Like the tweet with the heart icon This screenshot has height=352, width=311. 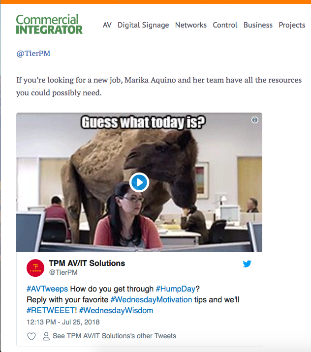(31, 336)
